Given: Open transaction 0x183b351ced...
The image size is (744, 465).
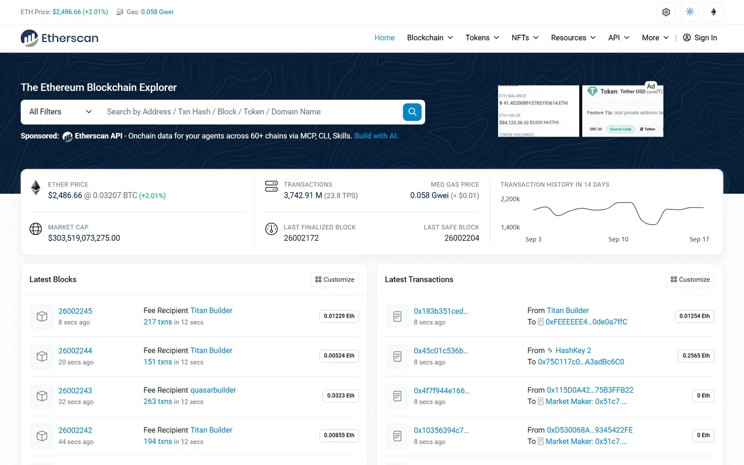Looking at the screenshot, I should (x=441, y=311).
